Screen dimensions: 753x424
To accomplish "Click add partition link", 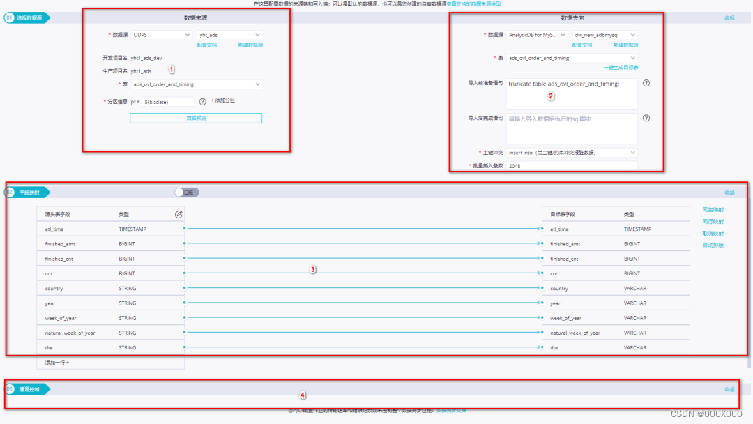I will 223,100.
